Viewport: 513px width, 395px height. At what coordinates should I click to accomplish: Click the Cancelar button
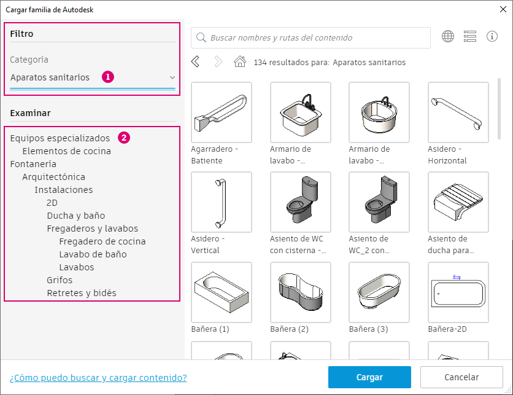(461, 377)
